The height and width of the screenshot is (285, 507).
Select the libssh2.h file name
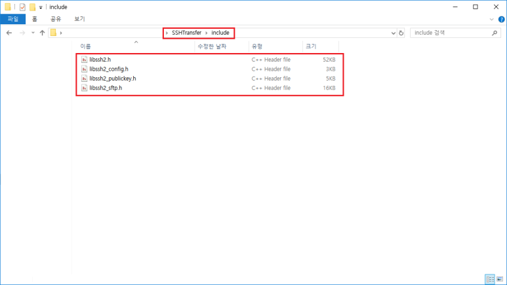click(x=100, y=60)
